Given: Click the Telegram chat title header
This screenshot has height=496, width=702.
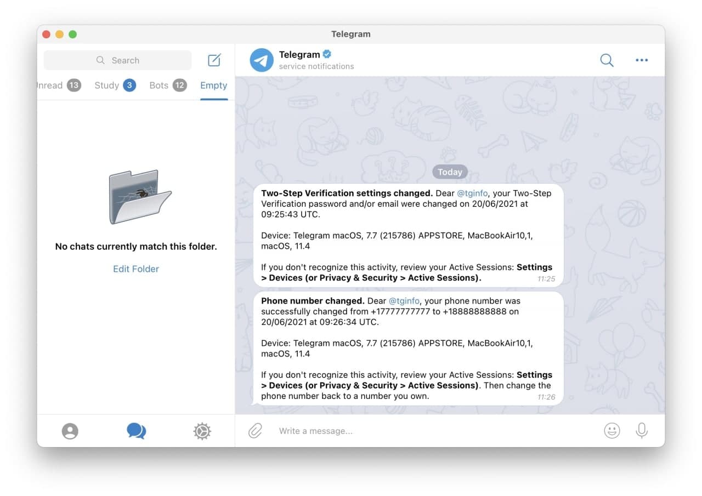Looking at the screenshot, I should [299, 54].
